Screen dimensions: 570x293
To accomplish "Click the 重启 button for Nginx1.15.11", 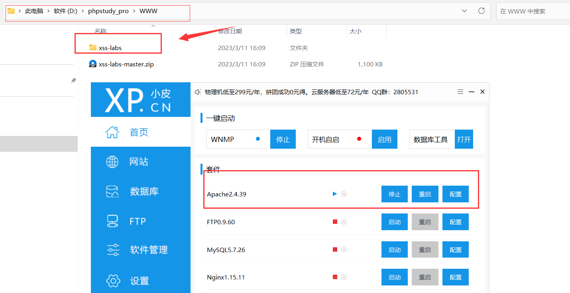I will tap(425, 277).
